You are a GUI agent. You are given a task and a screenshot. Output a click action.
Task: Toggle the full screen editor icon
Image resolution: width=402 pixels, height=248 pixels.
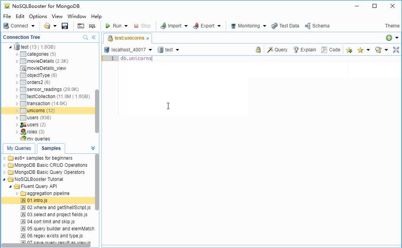pyautogui.click(x=396, y=50)
